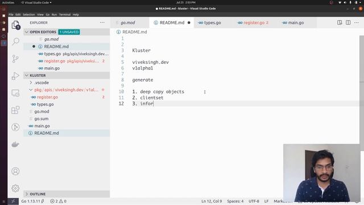This screenshot has height=205, width=364.
Task: Select register.go in Open Editors
Action: [67, 61]
